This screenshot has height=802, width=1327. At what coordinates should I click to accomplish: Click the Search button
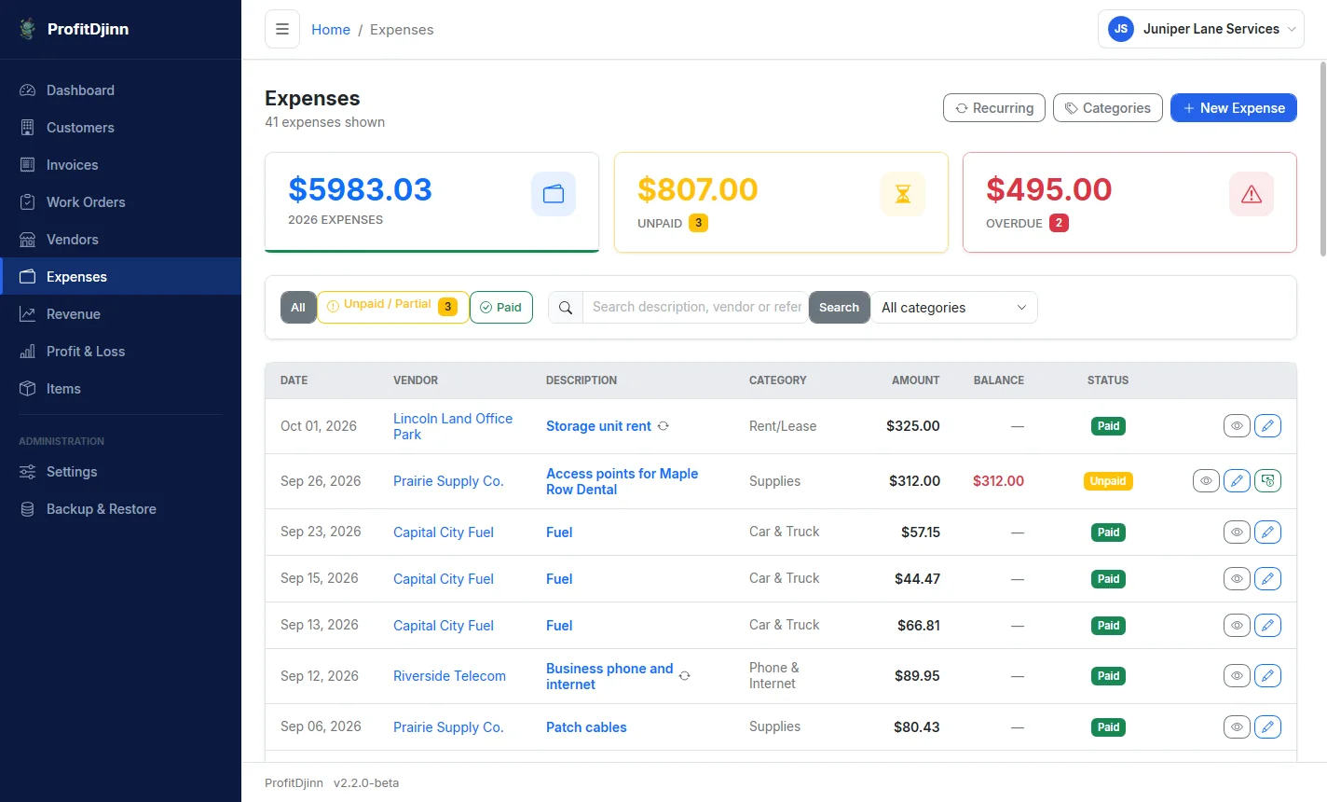pyautogui.click(x=839, y=308)
